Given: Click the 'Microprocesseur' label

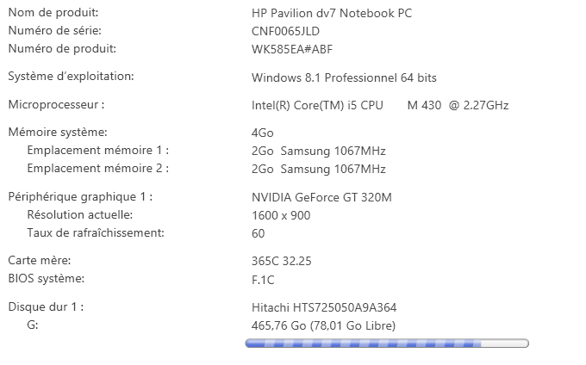Looking at the screenshot, I should tap(56, 105).
